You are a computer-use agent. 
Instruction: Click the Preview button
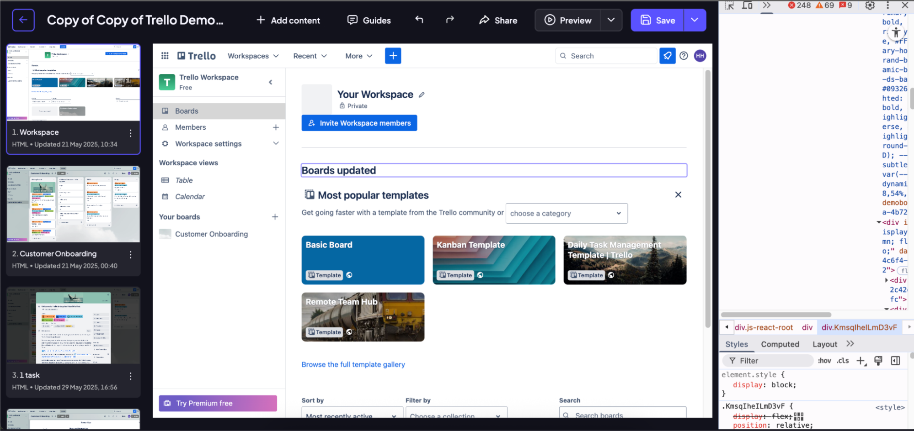click(x=568, y=20)
